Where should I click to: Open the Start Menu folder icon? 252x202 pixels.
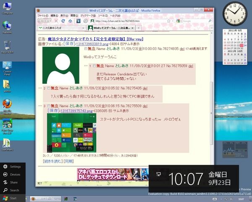click(x=7, y=144)
